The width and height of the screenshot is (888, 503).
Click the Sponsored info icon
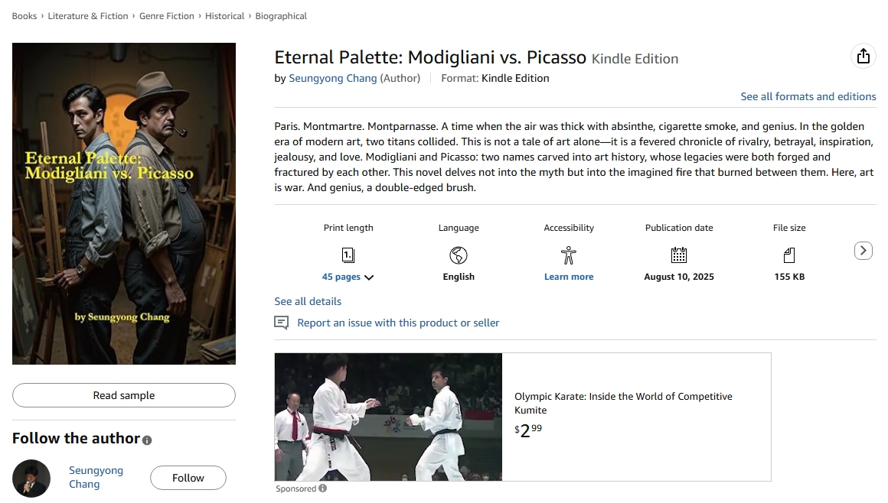pos(323,488)
